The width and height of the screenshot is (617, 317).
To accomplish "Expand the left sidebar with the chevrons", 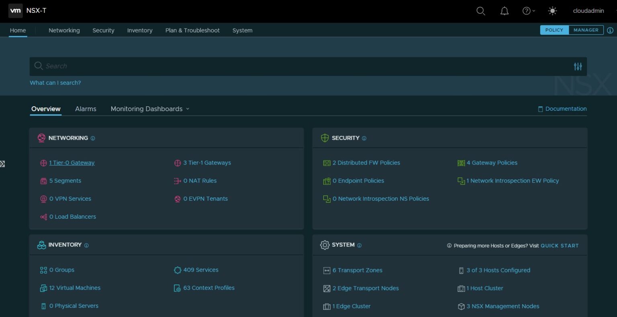I will [x=3, y=164].
